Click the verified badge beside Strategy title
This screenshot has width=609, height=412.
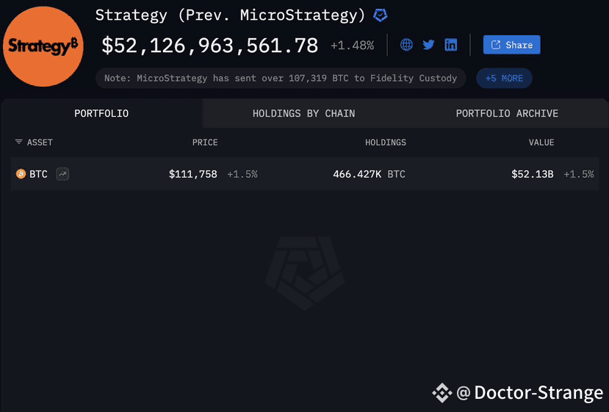tap(380, 15)
